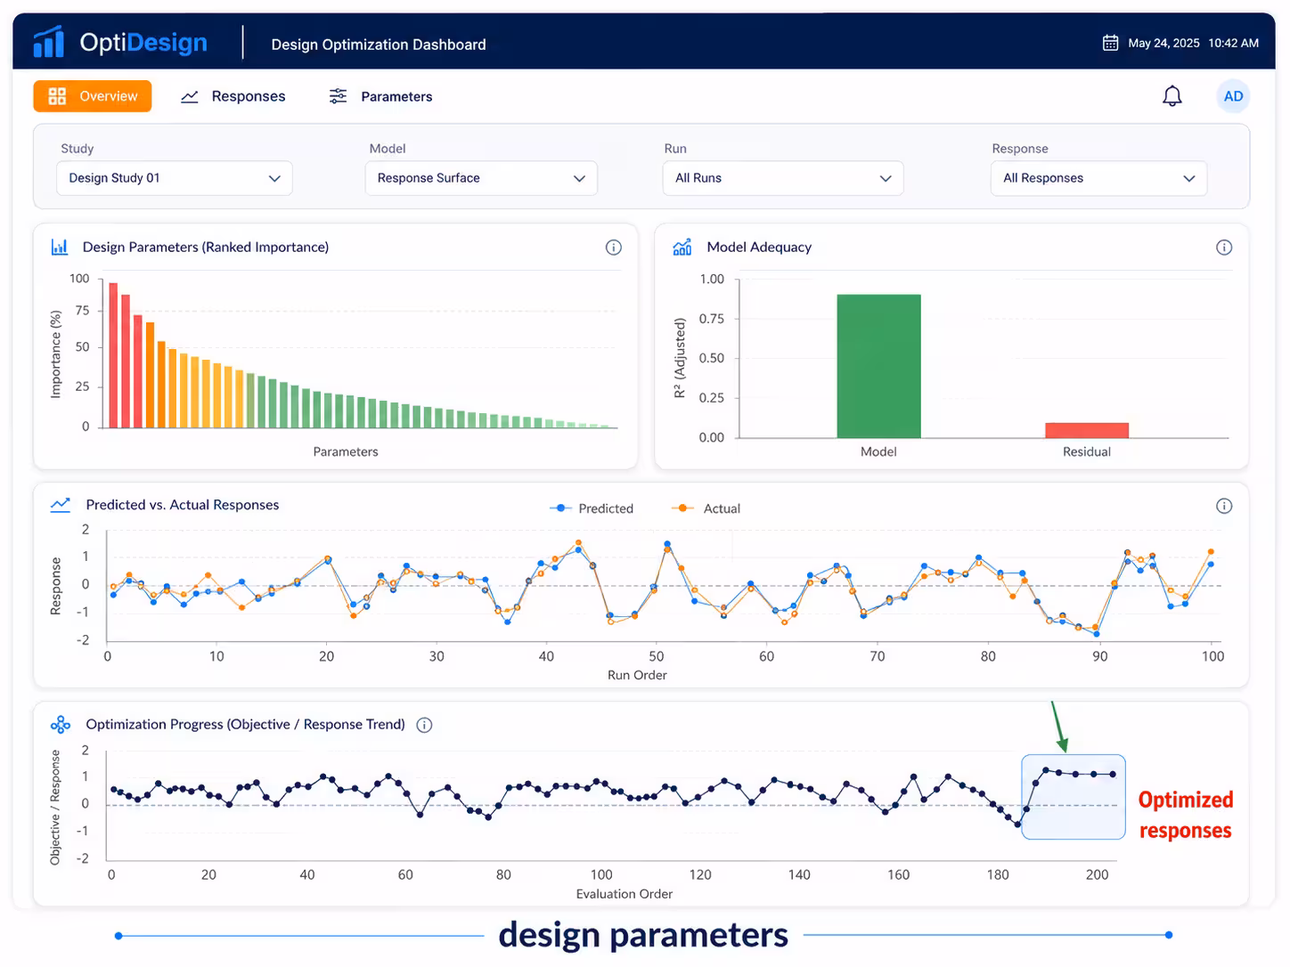Open the Model dropdown showing Response Surface
Screen dimensions: 1290x967
coord(481,178)
